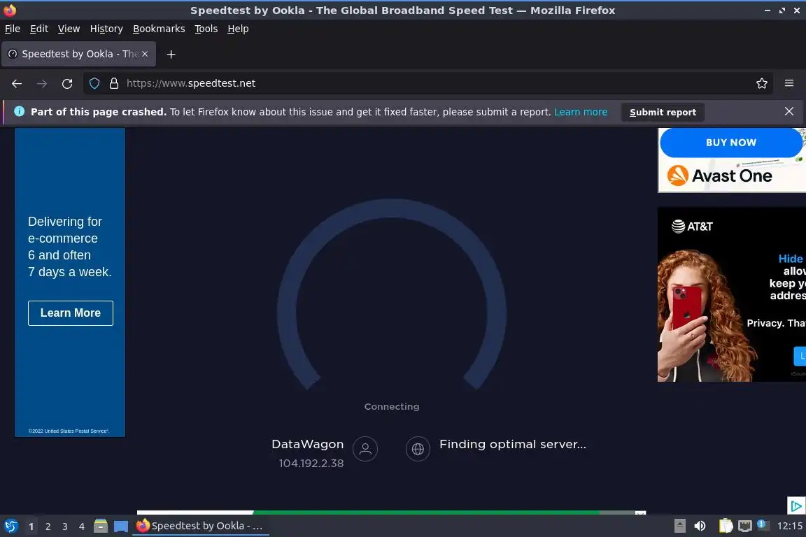This screenshot has width=806, height=537.
Task: Click the DataWagon provider name
Action: (307, 444)
